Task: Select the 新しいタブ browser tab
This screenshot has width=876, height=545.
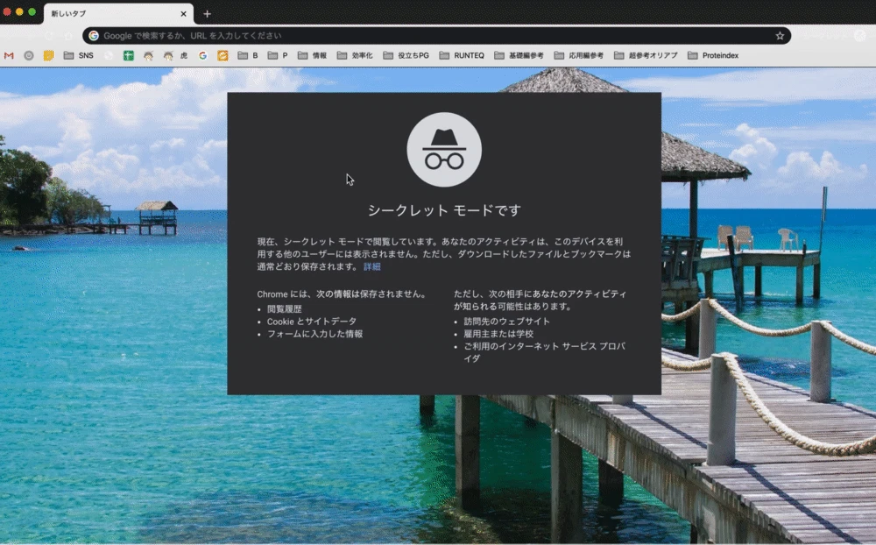Action: coord(118,14)
